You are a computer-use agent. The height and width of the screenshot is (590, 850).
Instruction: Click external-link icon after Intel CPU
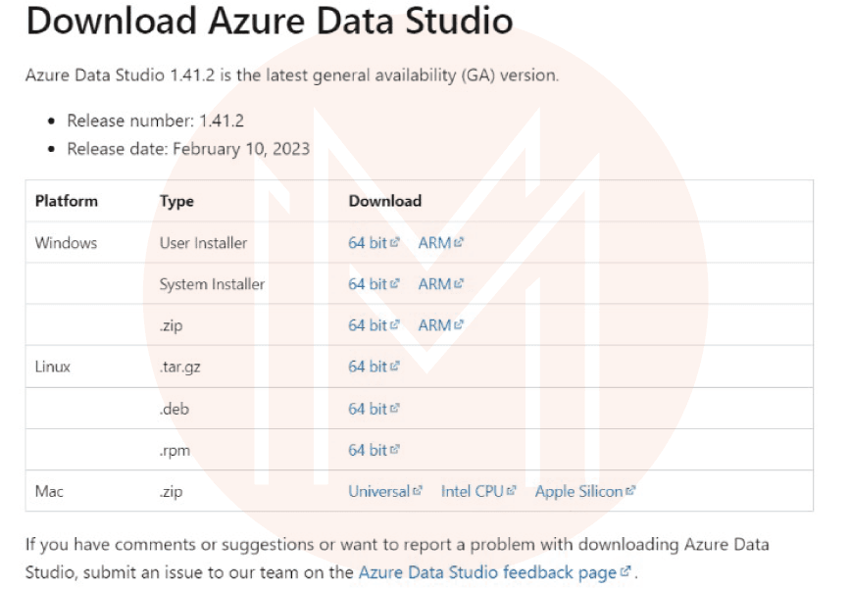pyautogui.click(x=511, y=491)
